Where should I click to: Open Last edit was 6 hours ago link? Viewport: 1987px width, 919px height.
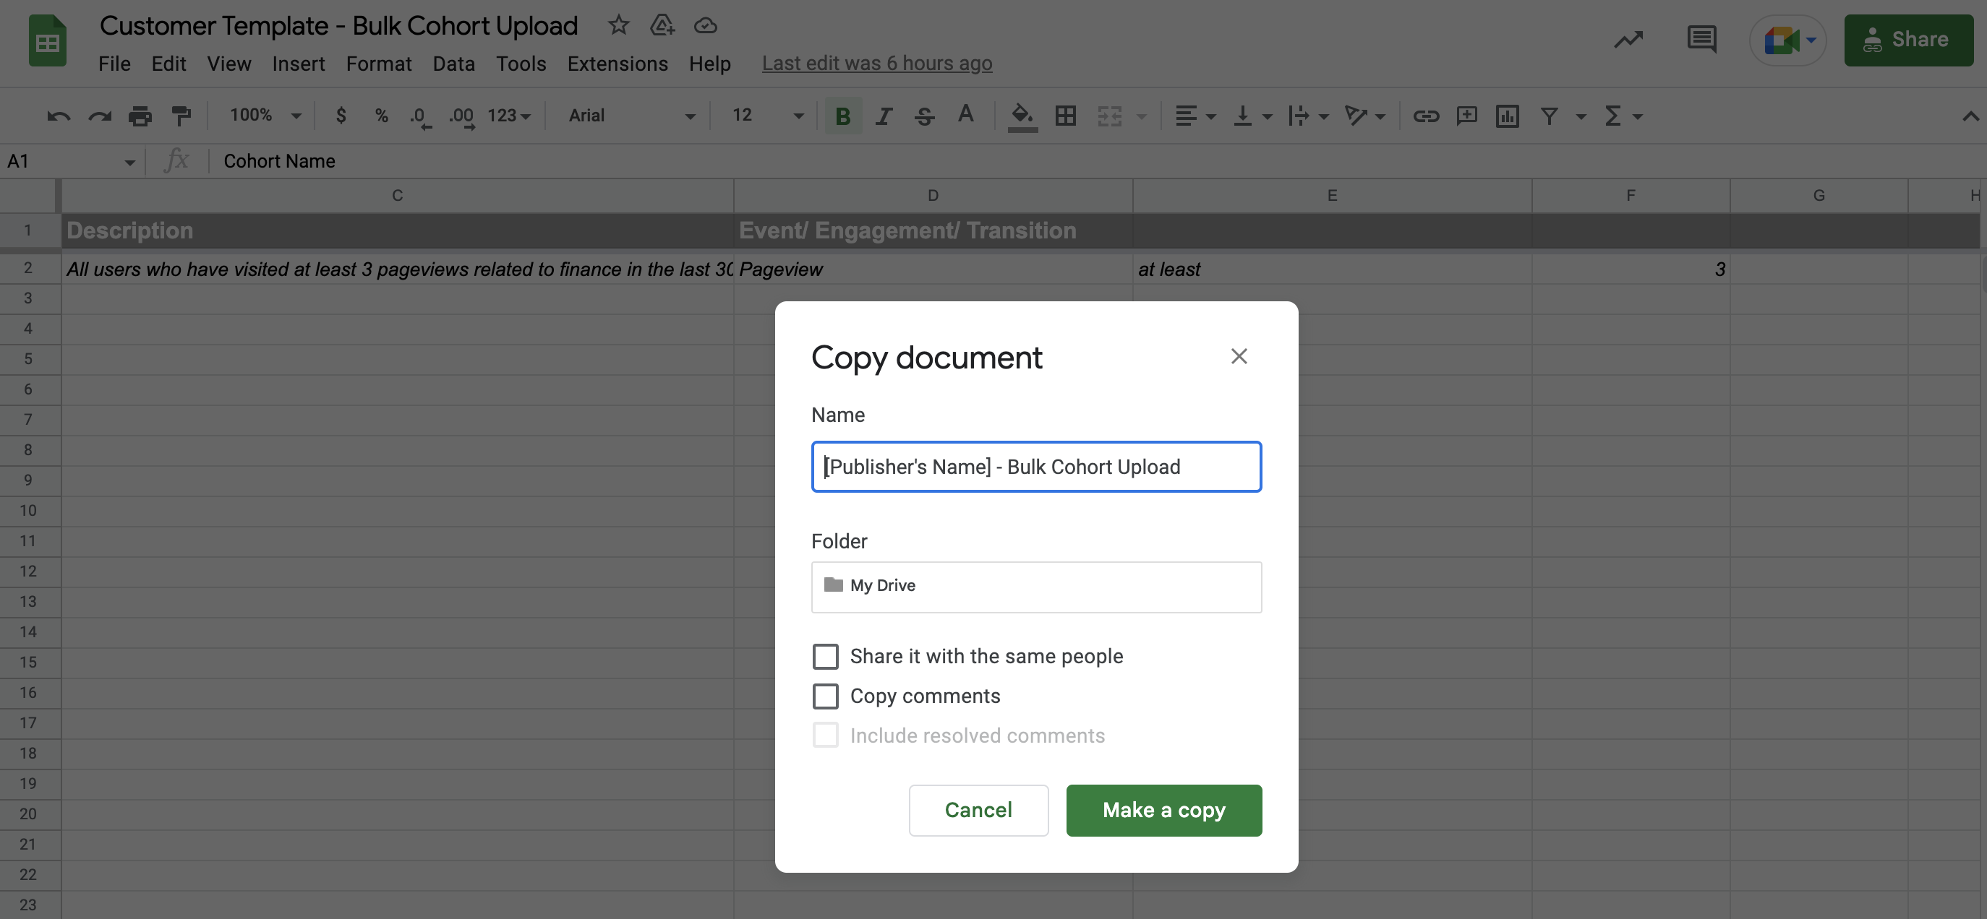[877, 64]
